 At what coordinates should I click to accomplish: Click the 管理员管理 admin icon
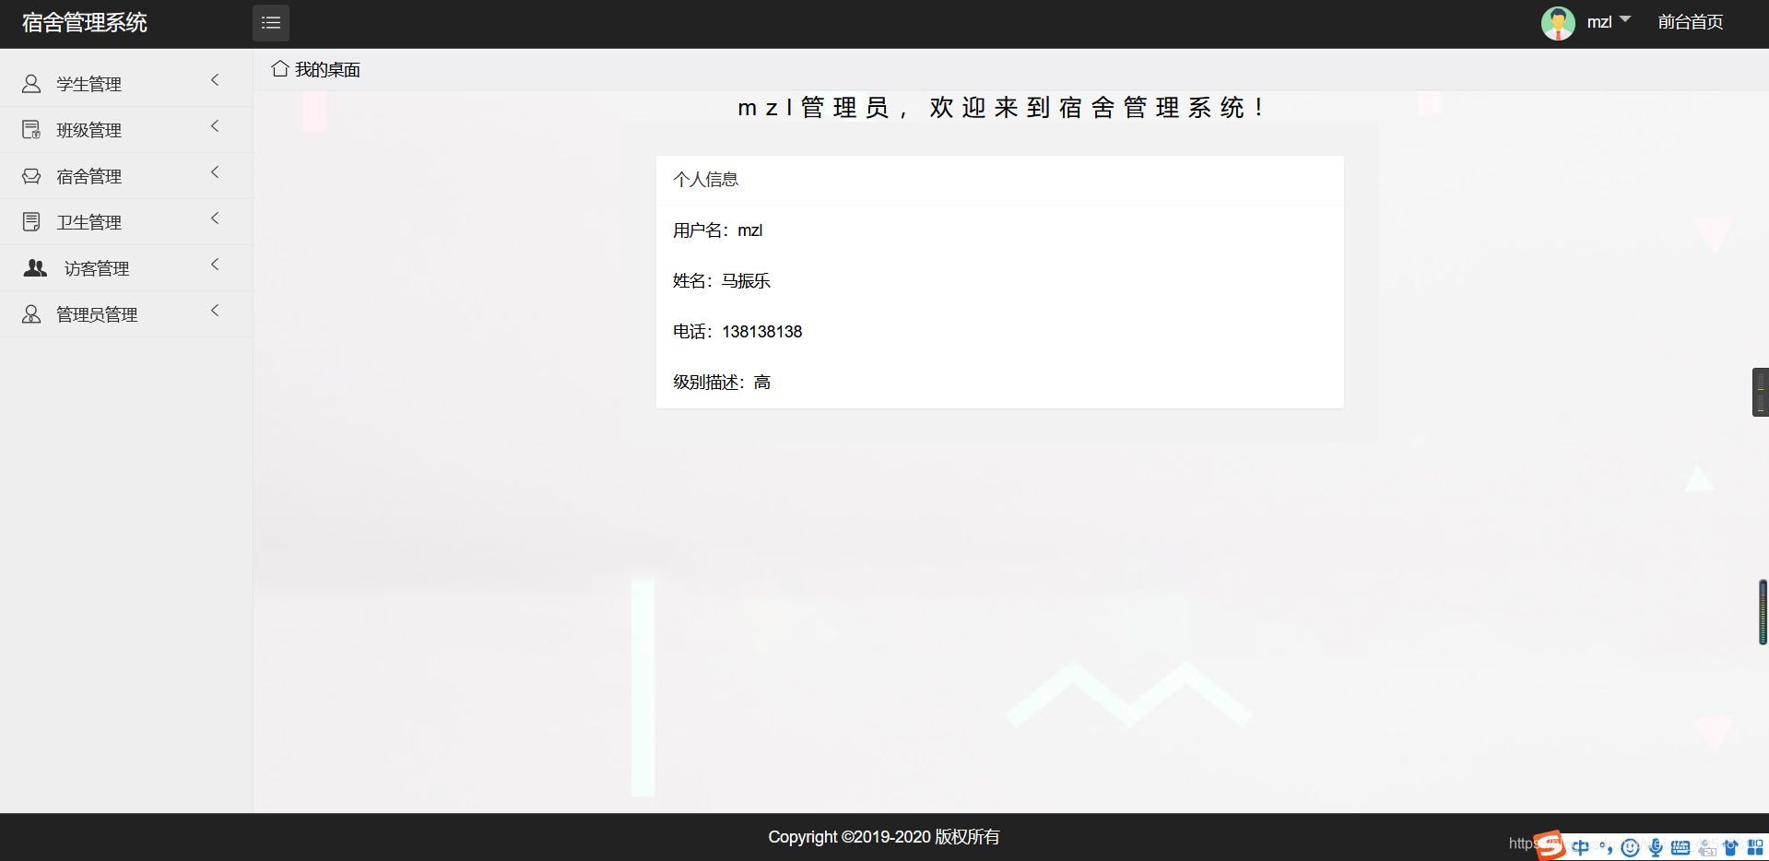pos(30,313)
